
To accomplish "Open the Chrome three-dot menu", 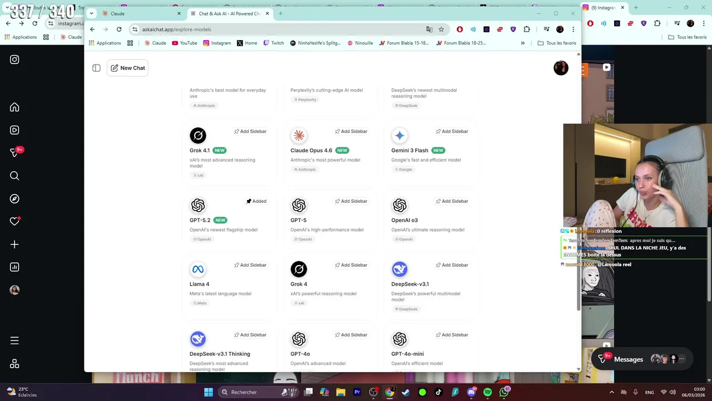I will [x=573, y=29].
